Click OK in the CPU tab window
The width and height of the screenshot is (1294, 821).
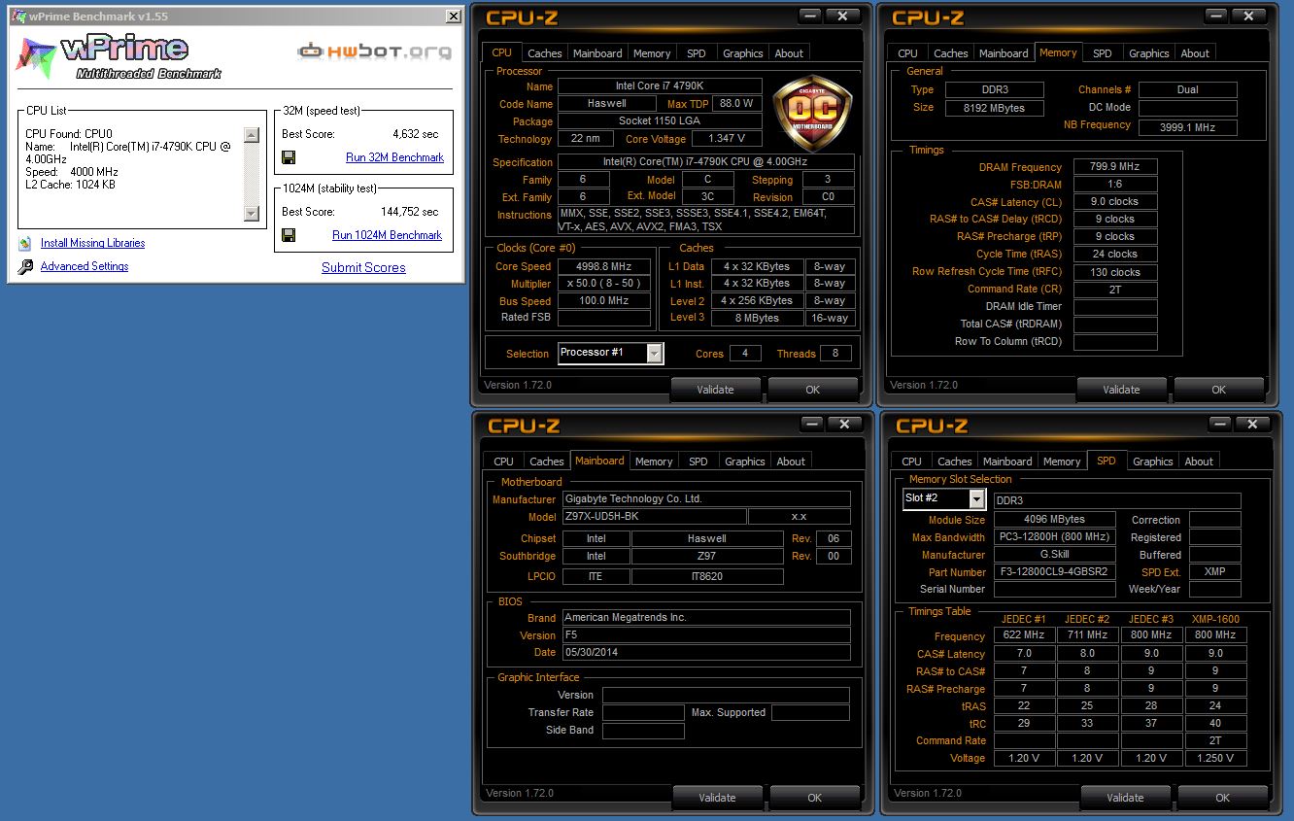pos(812,390)
